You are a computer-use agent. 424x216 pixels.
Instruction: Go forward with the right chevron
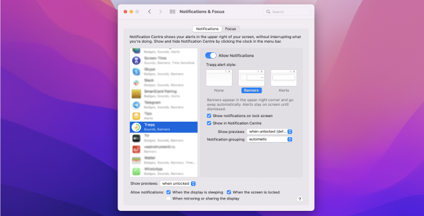(161, 11)
